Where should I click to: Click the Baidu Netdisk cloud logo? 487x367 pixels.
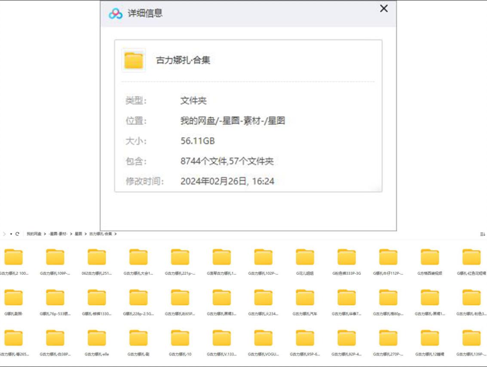(x=116, y=13)
